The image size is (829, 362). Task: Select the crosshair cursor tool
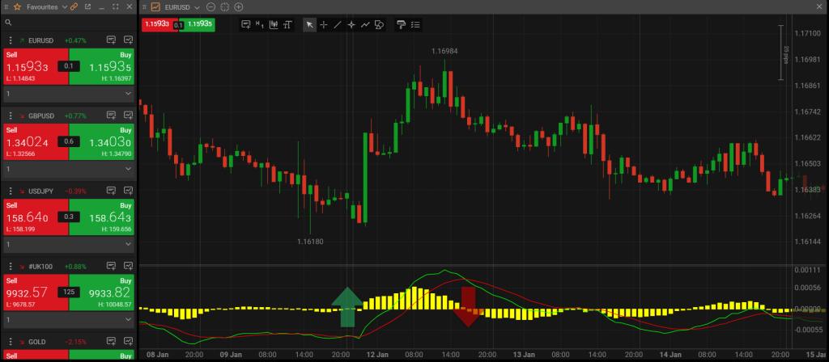323,25
